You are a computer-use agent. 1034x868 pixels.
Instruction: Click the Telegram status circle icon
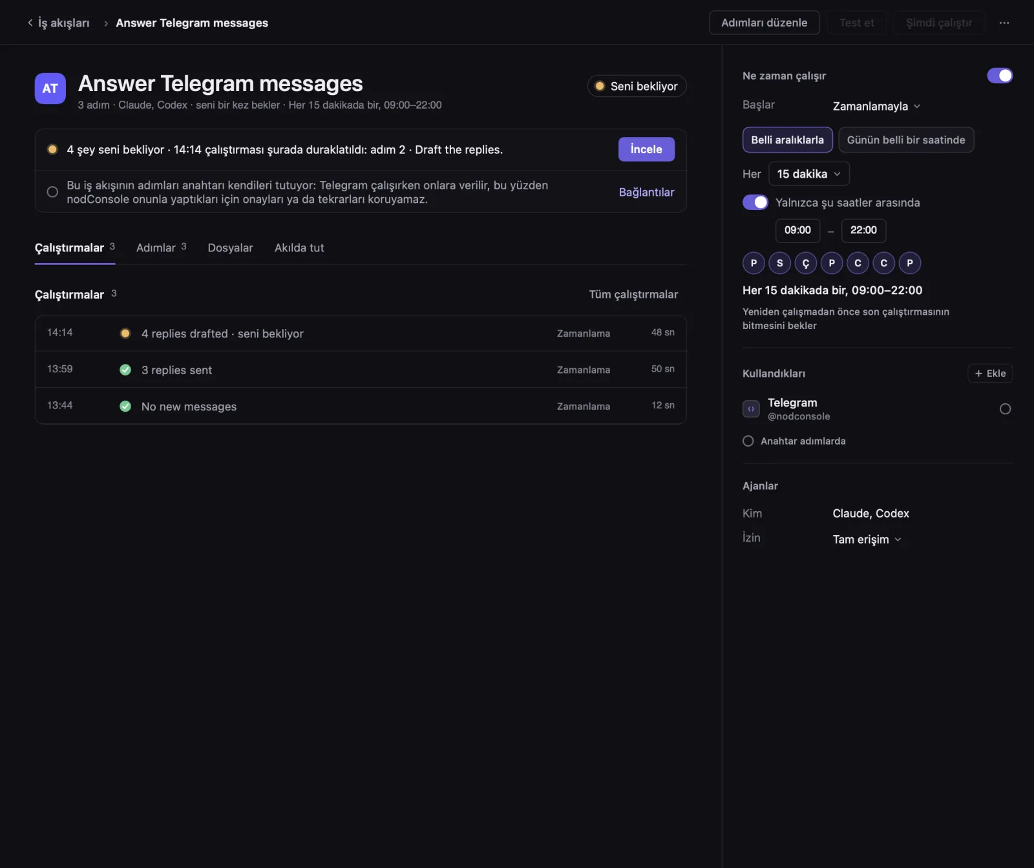click(x=1005, y=409)
